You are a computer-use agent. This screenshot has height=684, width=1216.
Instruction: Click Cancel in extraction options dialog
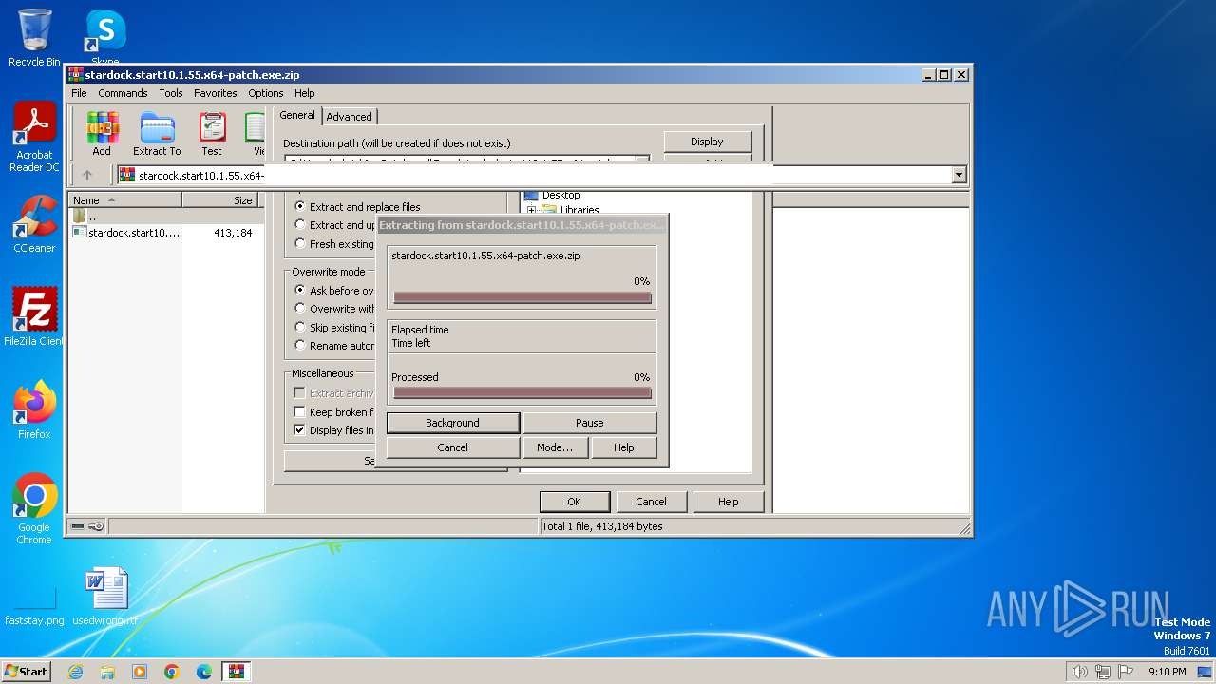tap(651, 502)
